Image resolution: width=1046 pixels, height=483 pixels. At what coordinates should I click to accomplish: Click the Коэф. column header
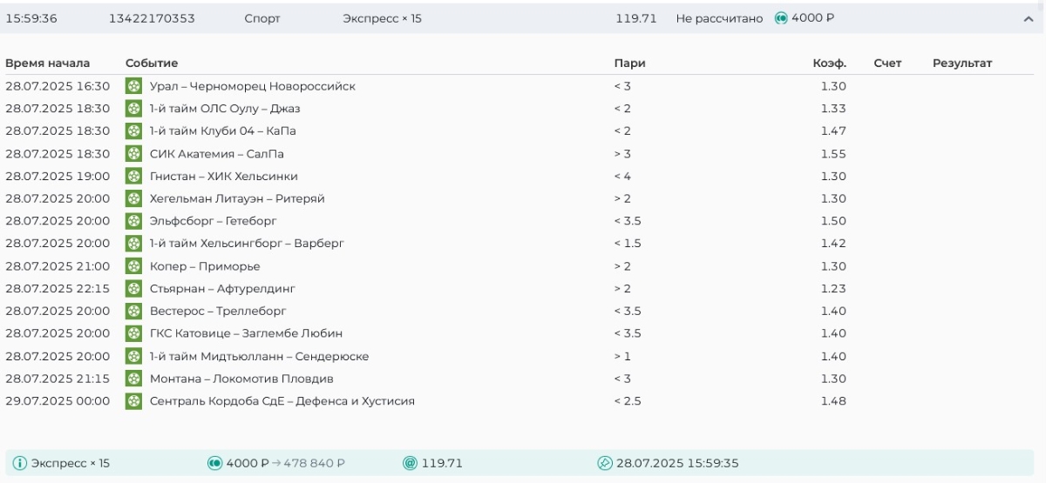click(829, 64)
